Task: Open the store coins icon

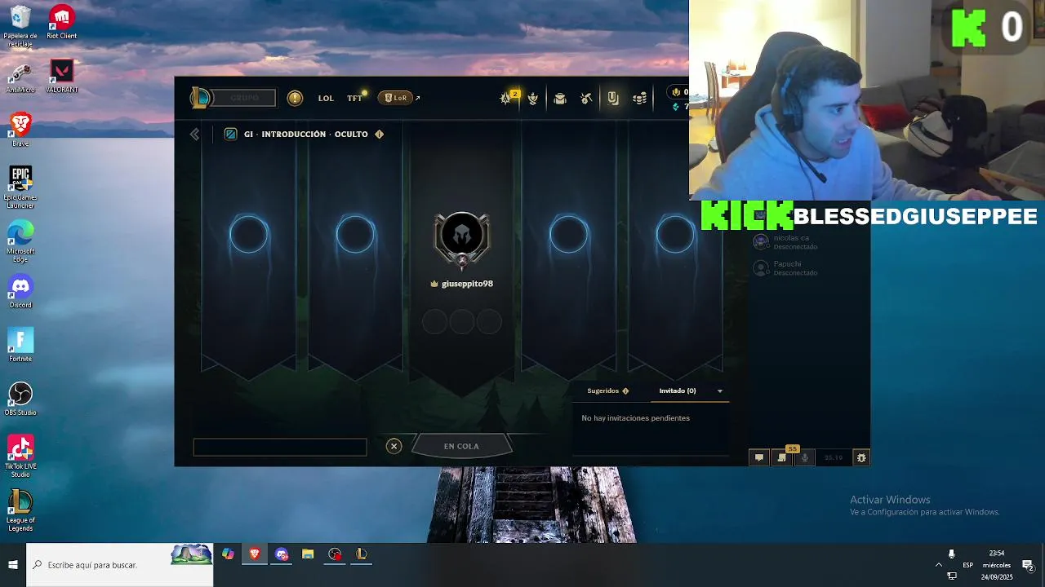Action: [640, 99]
